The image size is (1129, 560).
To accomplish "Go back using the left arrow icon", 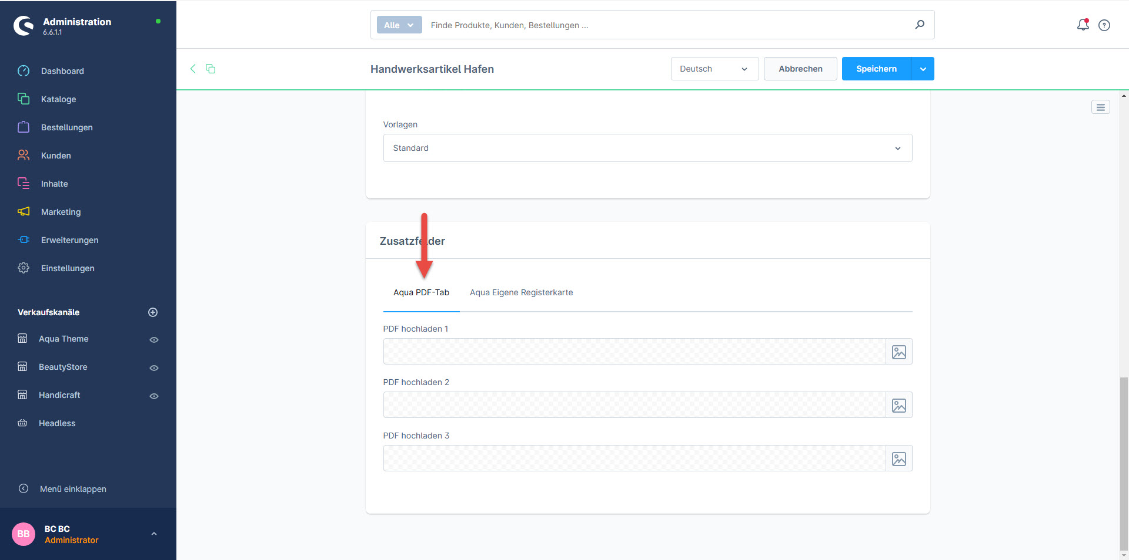I will tap(193, 69).
